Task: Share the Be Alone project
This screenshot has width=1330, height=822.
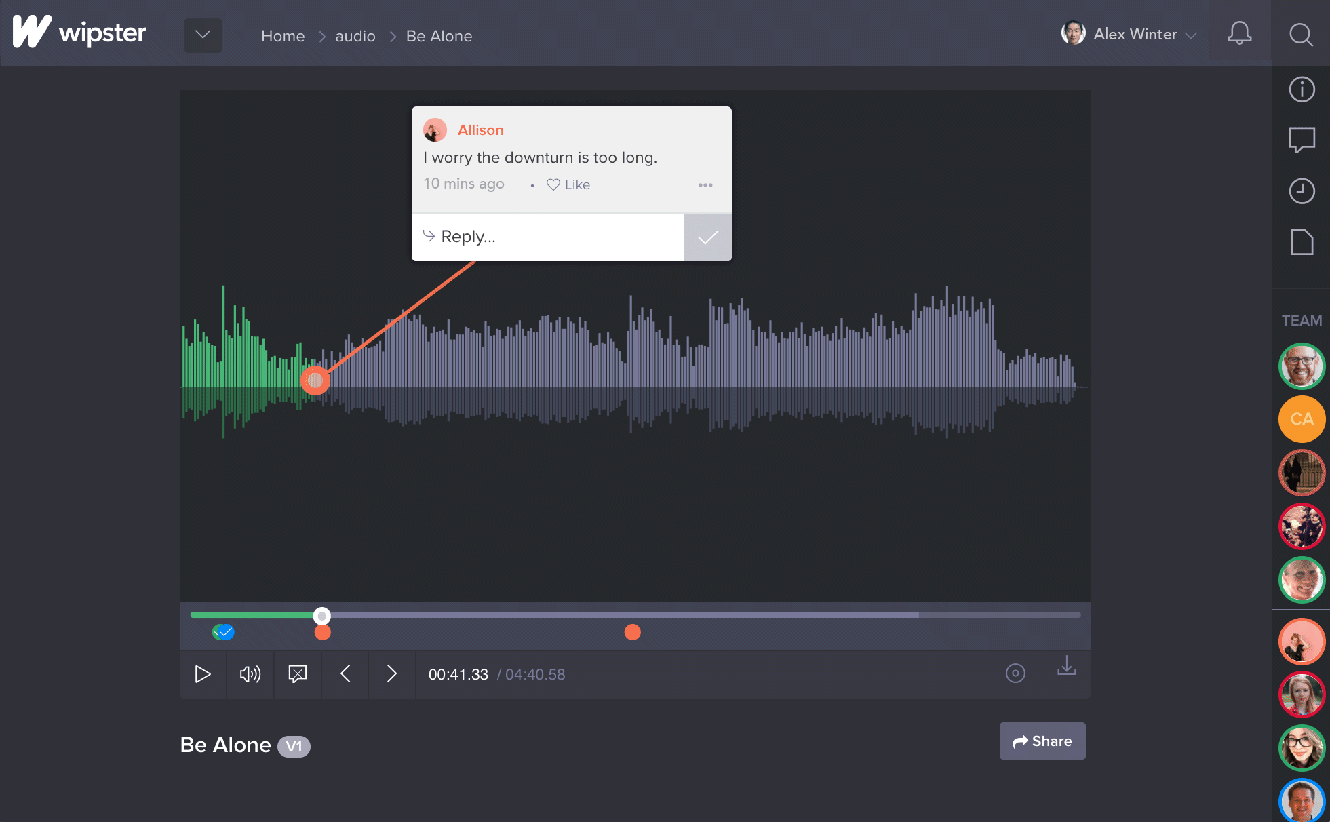Action: coord(1042,741)
